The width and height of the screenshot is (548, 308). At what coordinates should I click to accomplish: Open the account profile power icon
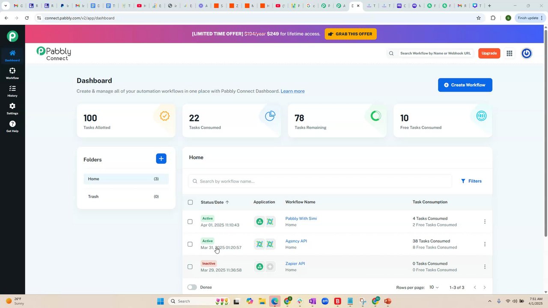[x=527, y=53]
